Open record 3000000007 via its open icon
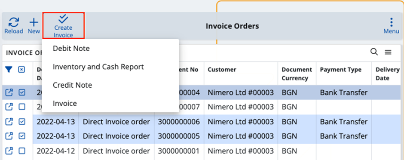404x160 pixels. (9, 107)
